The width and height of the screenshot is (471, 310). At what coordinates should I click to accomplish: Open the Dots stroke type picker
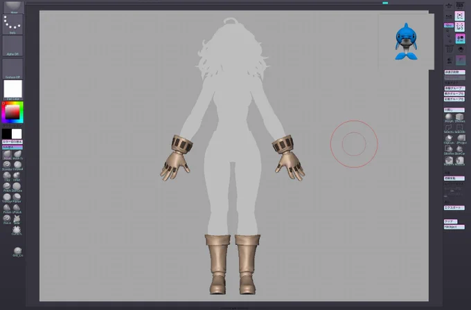[12, 24]
